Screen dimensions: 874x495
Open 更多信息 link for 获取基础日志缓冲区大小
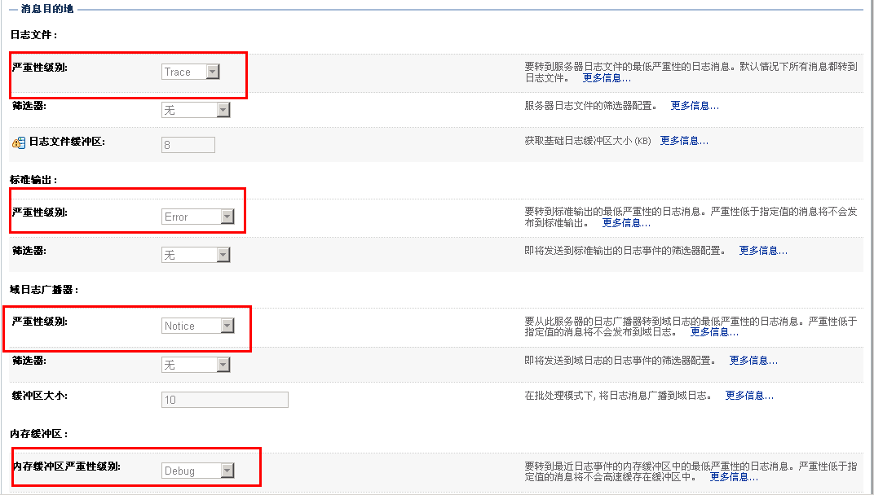click(x=684, y=141)
